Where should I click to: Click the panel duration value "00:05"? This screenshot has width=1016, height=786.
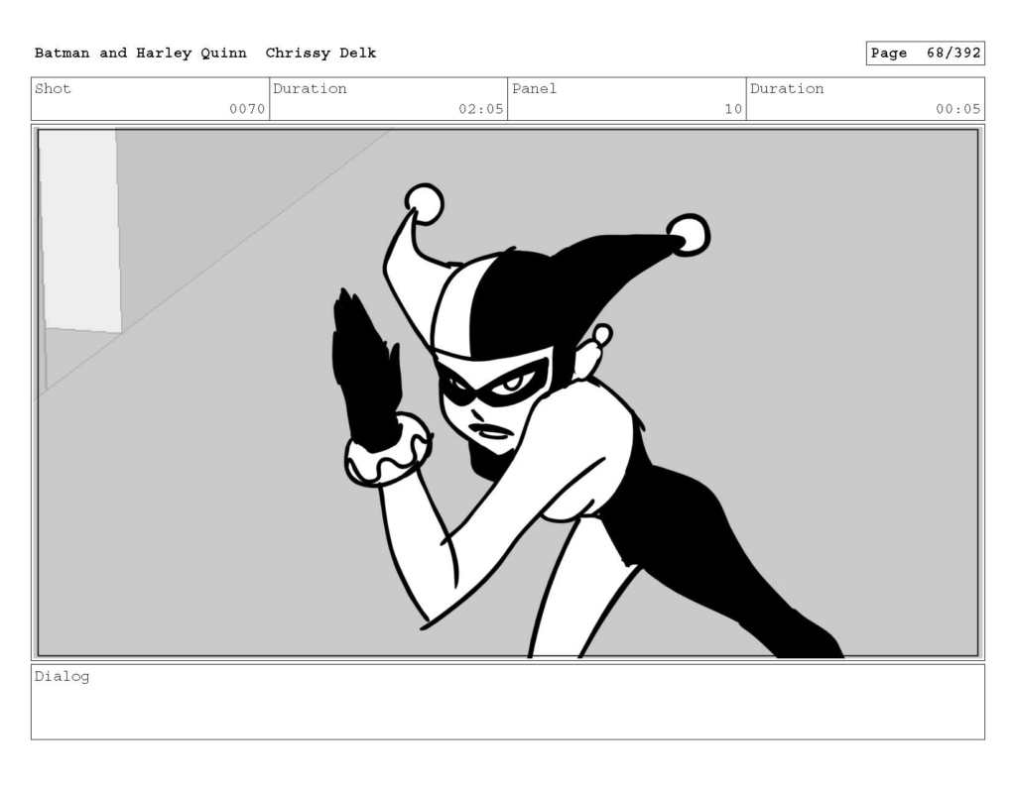pyautogui.click(x=957, y=109)
